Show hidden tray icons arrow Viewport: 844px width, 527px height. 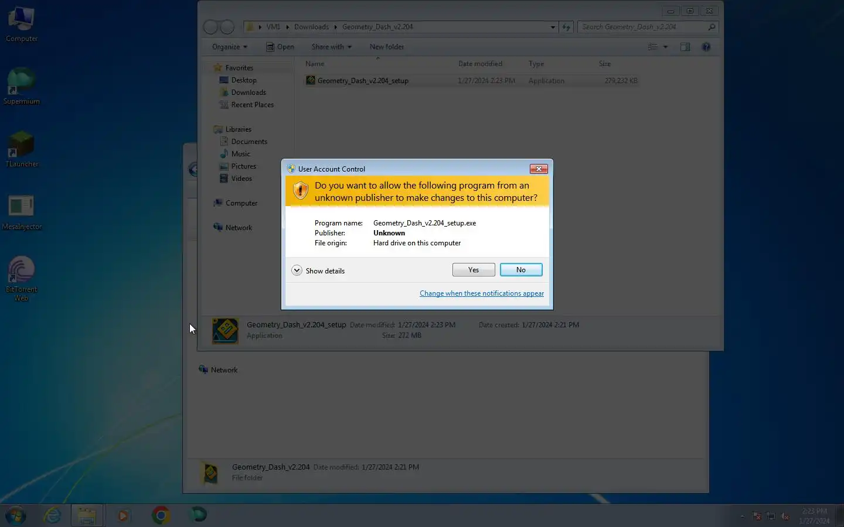coord(743,516)
